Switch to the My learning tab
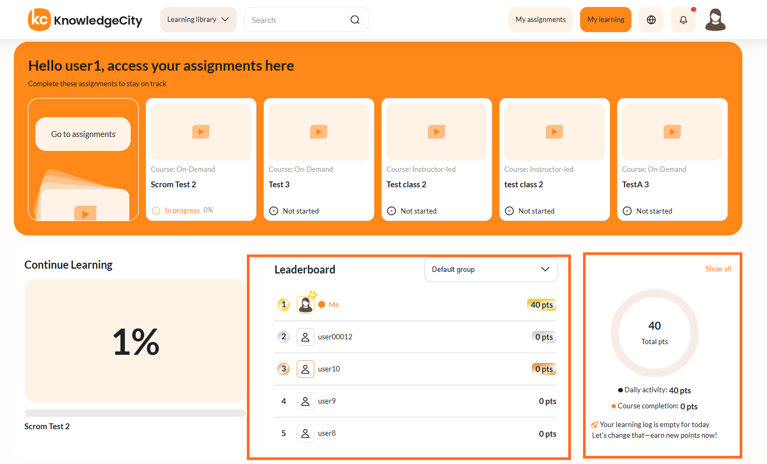Image resolution: width=767 pixels, height=464 pixels. [606, 20]
